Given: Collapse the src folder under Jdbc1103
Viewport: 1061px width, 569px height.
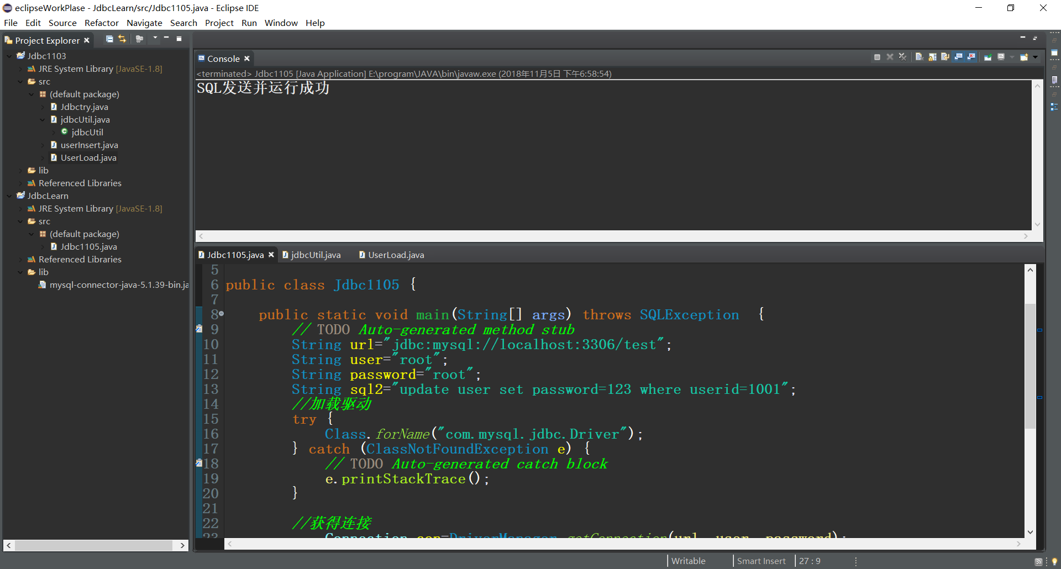Looking at the screenshot, I should pos(20,82).
